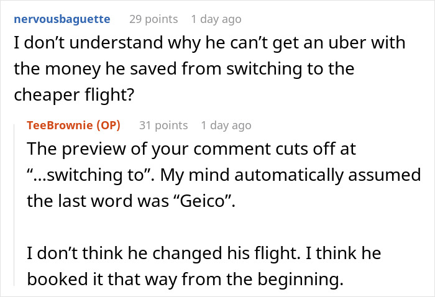Click the 29 points score label
Screen dimensions: 435x297
click(x=153, y=19)
